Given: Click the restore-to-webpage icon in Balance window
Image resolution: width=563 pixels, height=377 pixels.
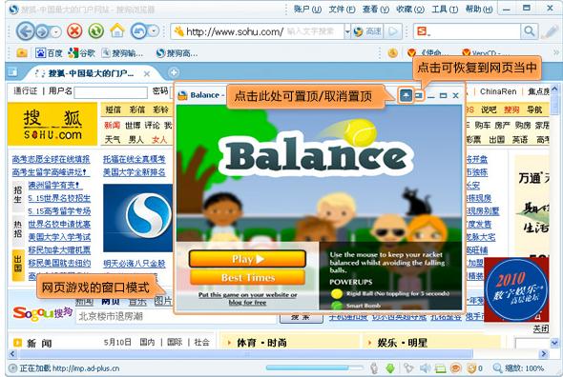Looking at the screenshot, I should (x=419, y=95).
